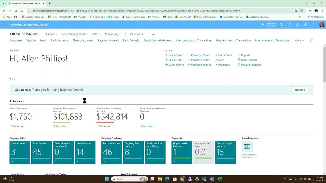The width and height of the screenshot is (326, 183).
Task: Select the second headline page dot
Action: [x=12, y=79]
